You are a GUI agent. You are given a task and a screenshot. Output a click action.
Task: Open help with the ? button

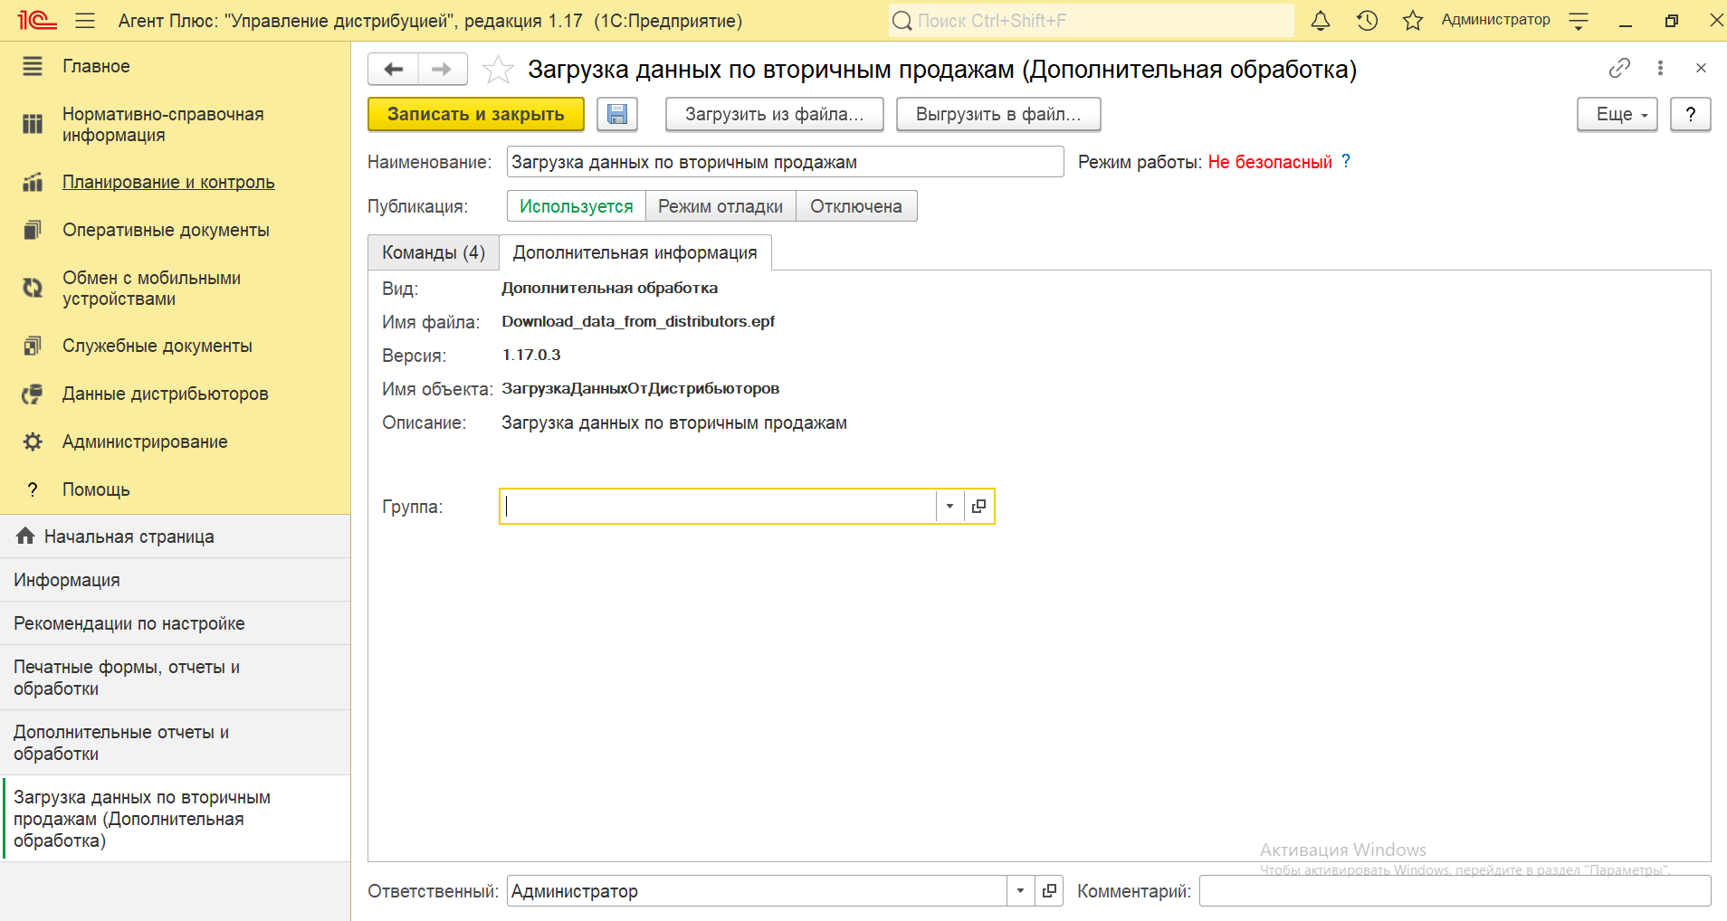[x=1691, y=114]
